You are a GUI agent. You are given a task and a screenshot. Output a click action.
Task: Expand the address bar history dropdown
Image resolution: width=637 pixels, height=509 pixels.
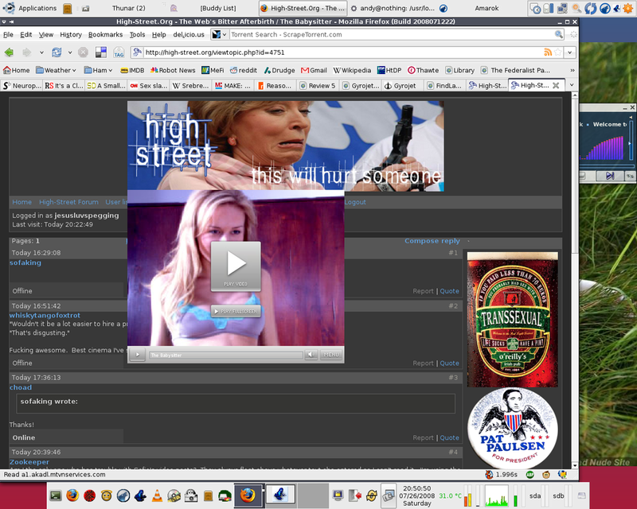click(x=569, y=52)
